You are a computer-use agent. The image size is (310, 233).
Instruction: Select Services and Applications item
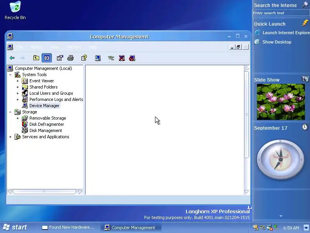tap(45, 137)
